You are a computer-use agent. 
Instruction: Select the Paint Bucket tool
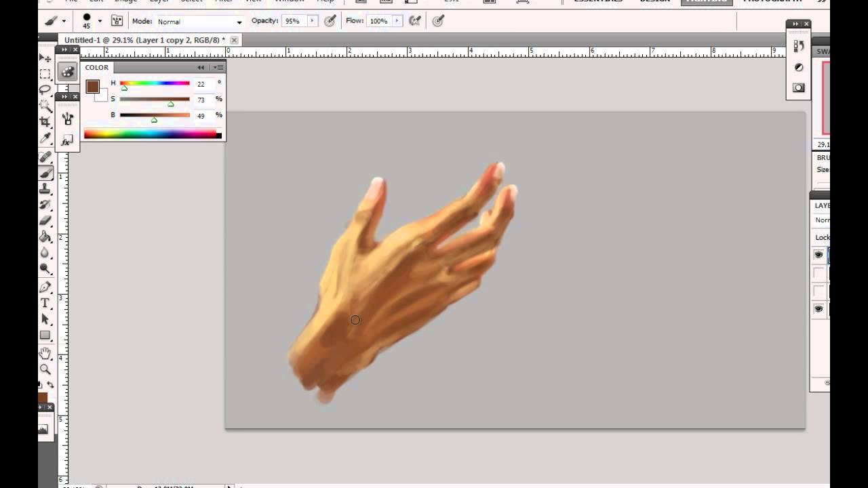click(x=45, y=237)
